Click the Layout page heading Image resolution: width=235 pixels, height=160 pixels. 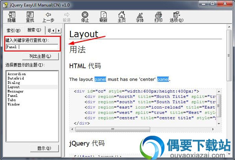click(84, 34)
